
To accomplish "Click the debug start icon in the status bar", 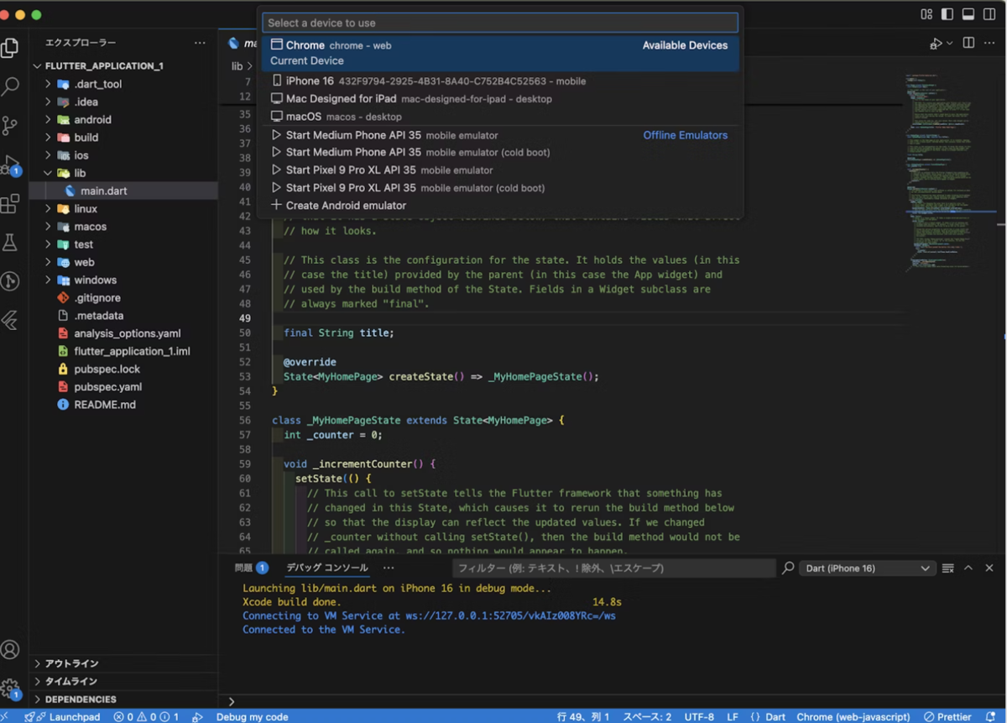I will coord(198,717).
